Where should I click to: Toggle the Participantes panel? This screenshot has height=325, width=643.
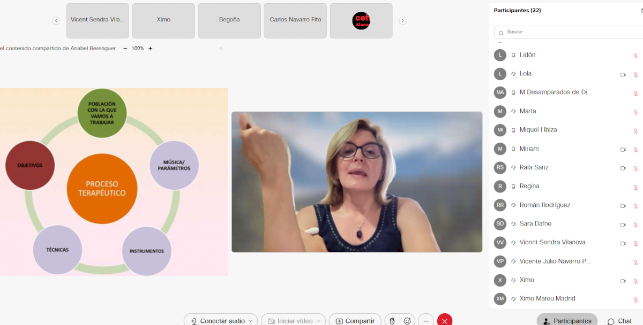567,321
